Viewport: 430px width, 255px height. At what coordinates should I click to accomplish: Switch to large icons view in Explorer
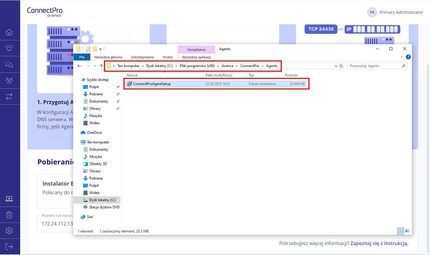pyautogui.click(x=407, y=231)
